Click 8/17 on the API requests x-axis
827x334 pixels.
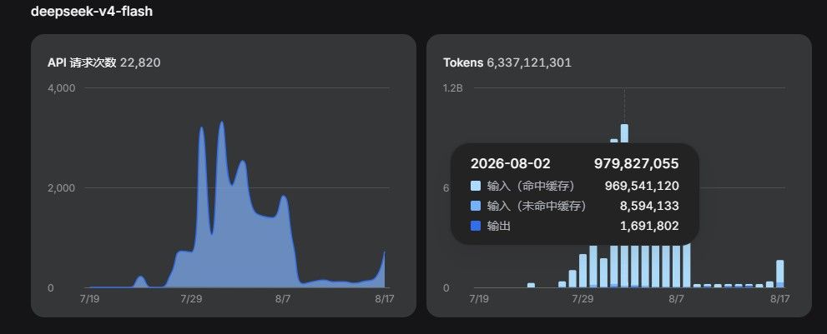point(385,299)
